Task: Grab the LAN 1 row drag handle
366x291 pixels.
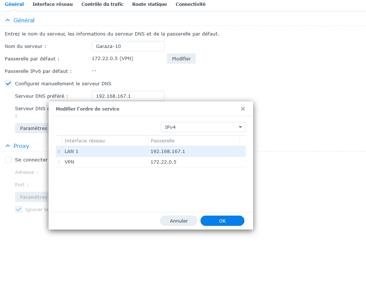Action: pos(59,151)
